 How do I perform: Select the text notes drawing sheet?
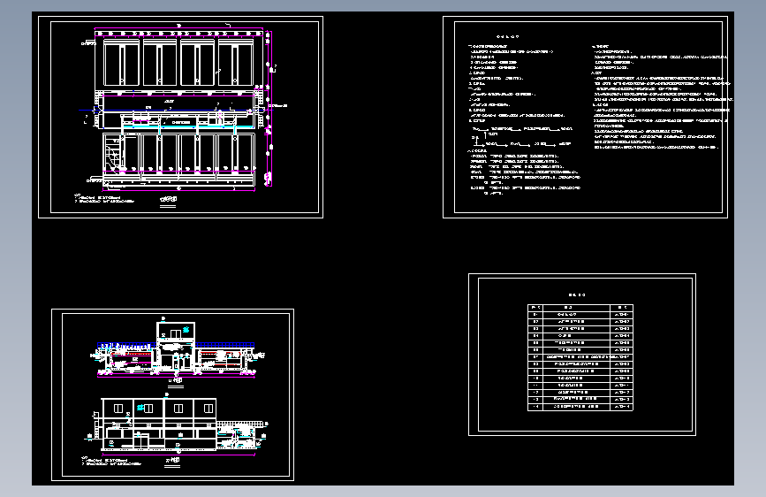585,117
